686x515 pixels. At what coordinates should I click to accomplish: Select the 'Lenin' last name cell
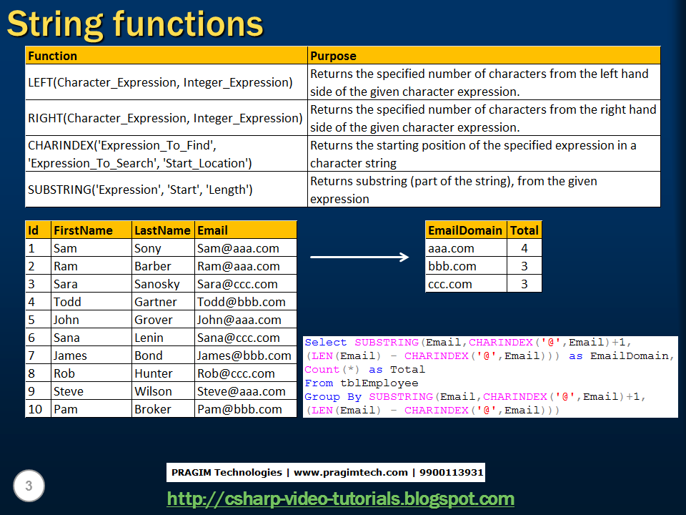(163, 338)
